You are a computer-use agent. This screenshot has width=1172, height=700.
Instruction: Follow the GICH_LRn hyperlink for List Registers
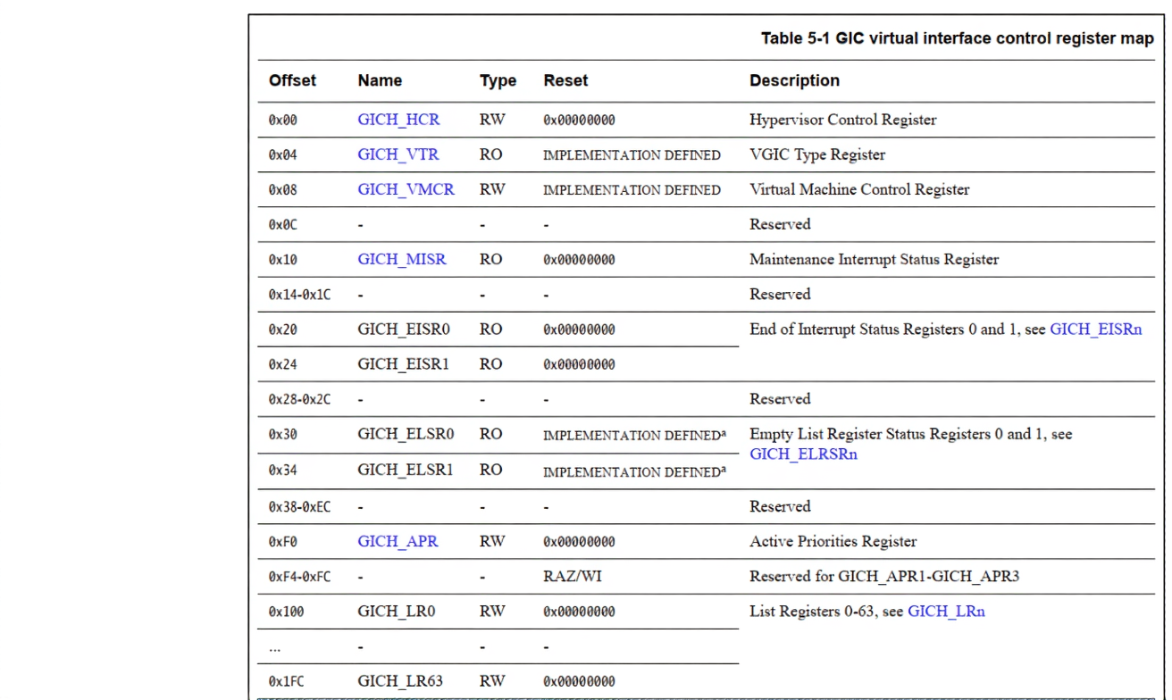point(946,612)
